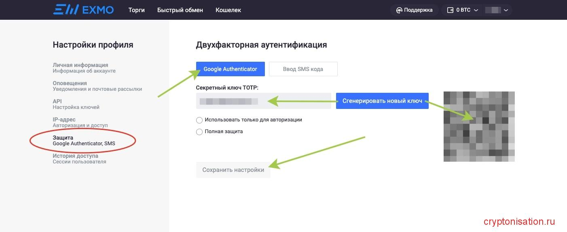Expand the user account dropdown
The image size is (567, 232).
pyautogui.click(x=497, y=10)
